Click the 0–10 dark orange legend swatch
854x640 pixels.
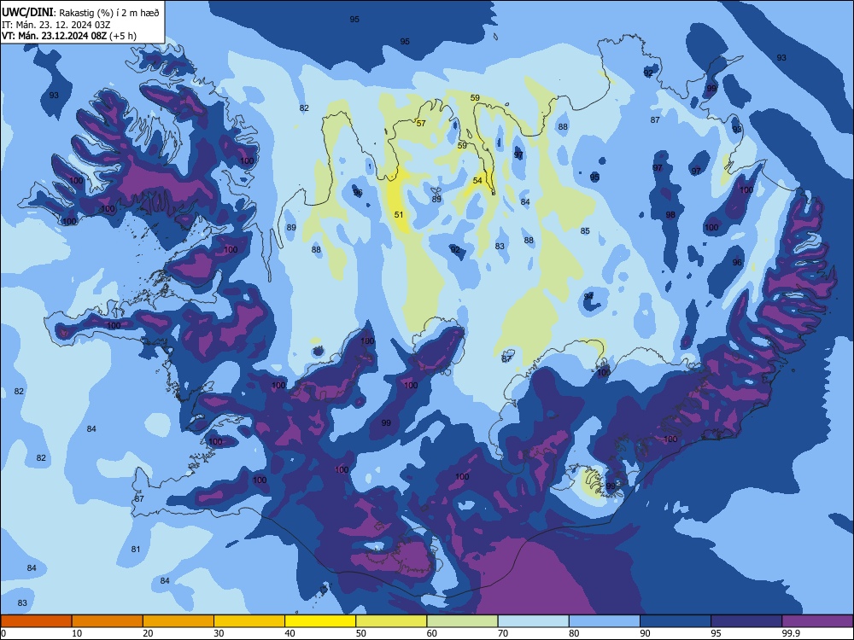point(36,621)
